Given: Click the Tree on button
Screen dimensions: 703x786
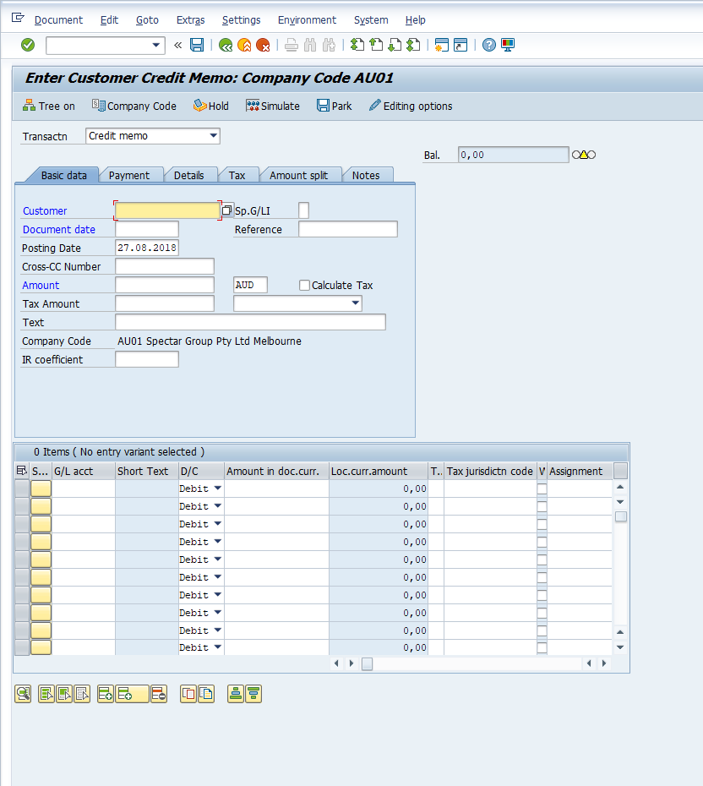Looking at the screenshot, I should tap(49, 106).
